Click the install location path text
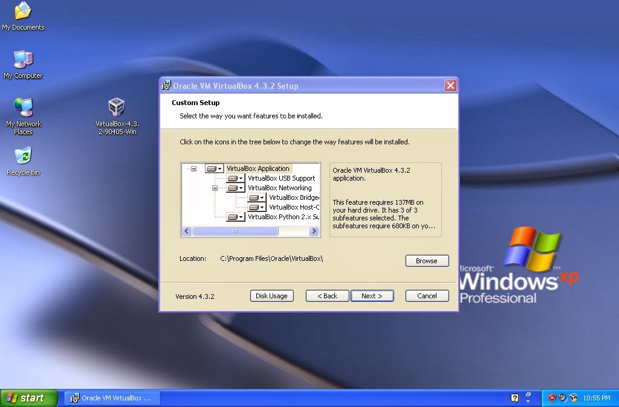Image resolution: width=619 pixels, height=407 pixels. (x=271, y=258)
